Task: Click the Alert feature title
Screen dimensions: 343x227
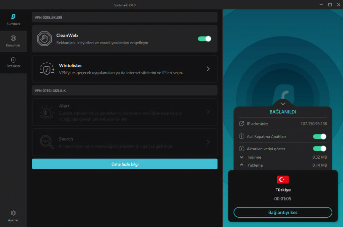Action: (64, 106)
